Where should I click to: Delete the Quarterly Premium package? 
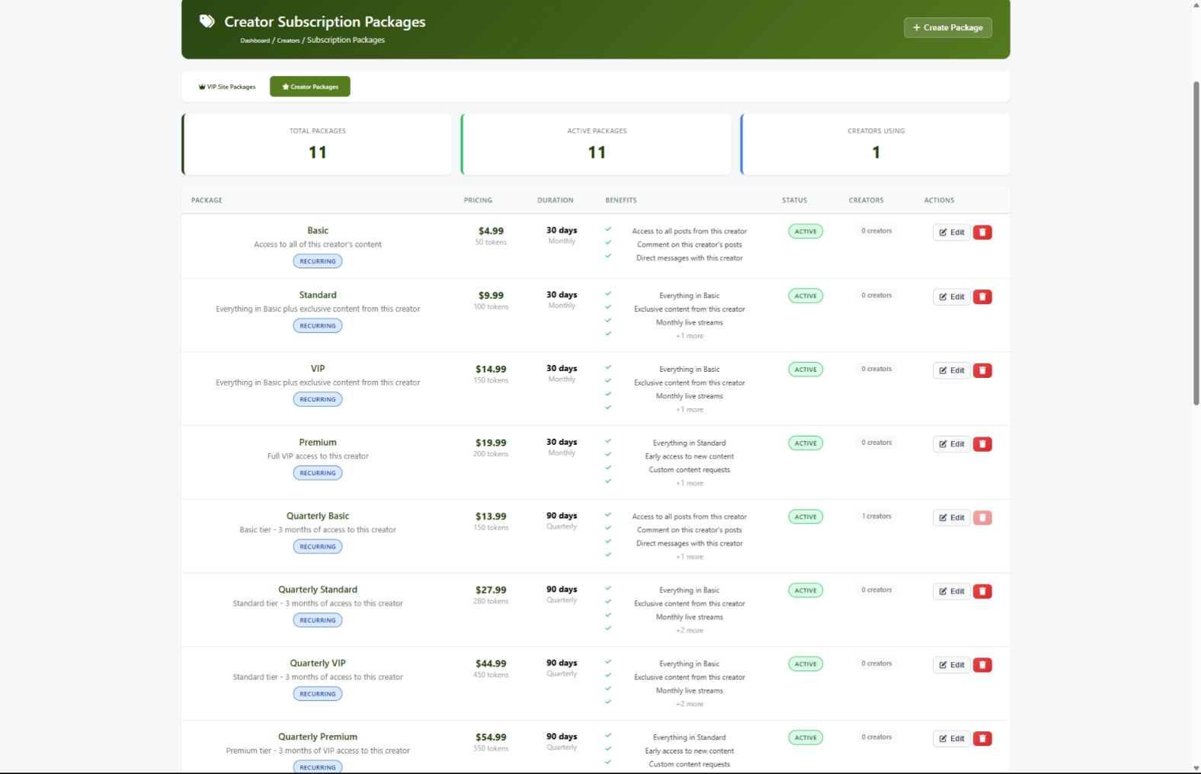coord(982,738)
